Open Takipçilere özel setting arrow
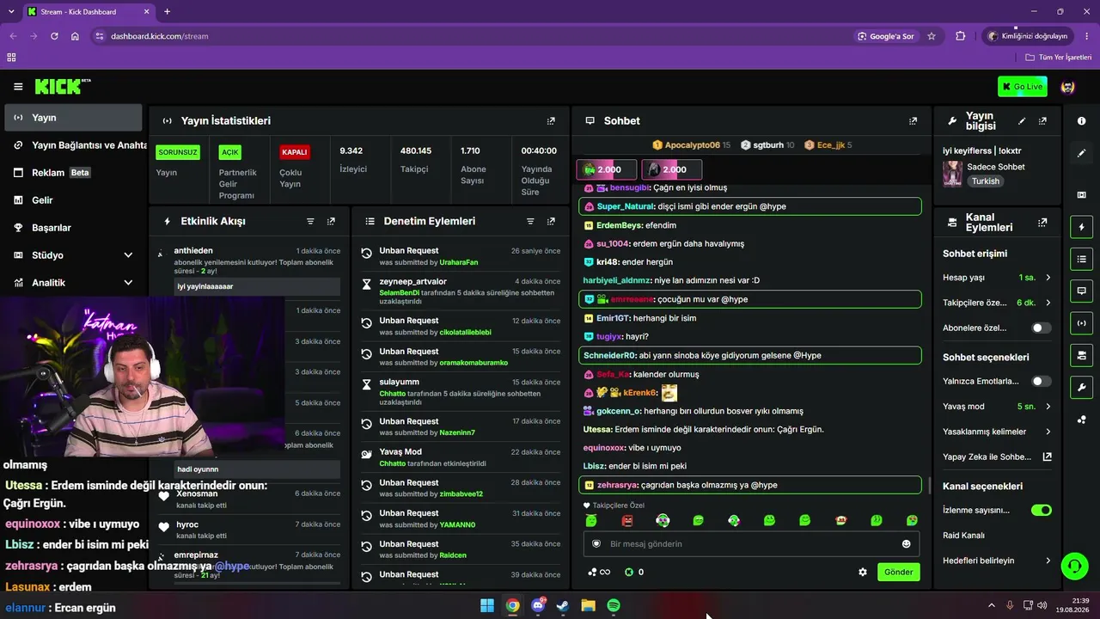 click(x=1048, y=303)
